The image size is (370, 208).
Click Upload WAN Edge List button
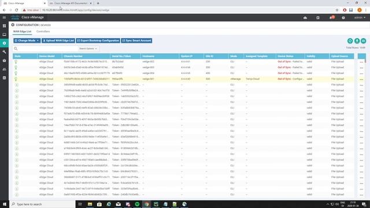(58, 40)
